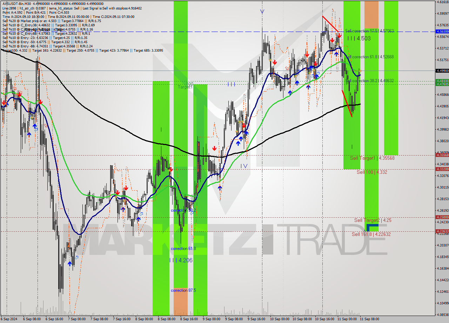The width and height of the screenshot is (449, 323).
Task: Click the '6 Sep 2024' date label
Action: 9,319
